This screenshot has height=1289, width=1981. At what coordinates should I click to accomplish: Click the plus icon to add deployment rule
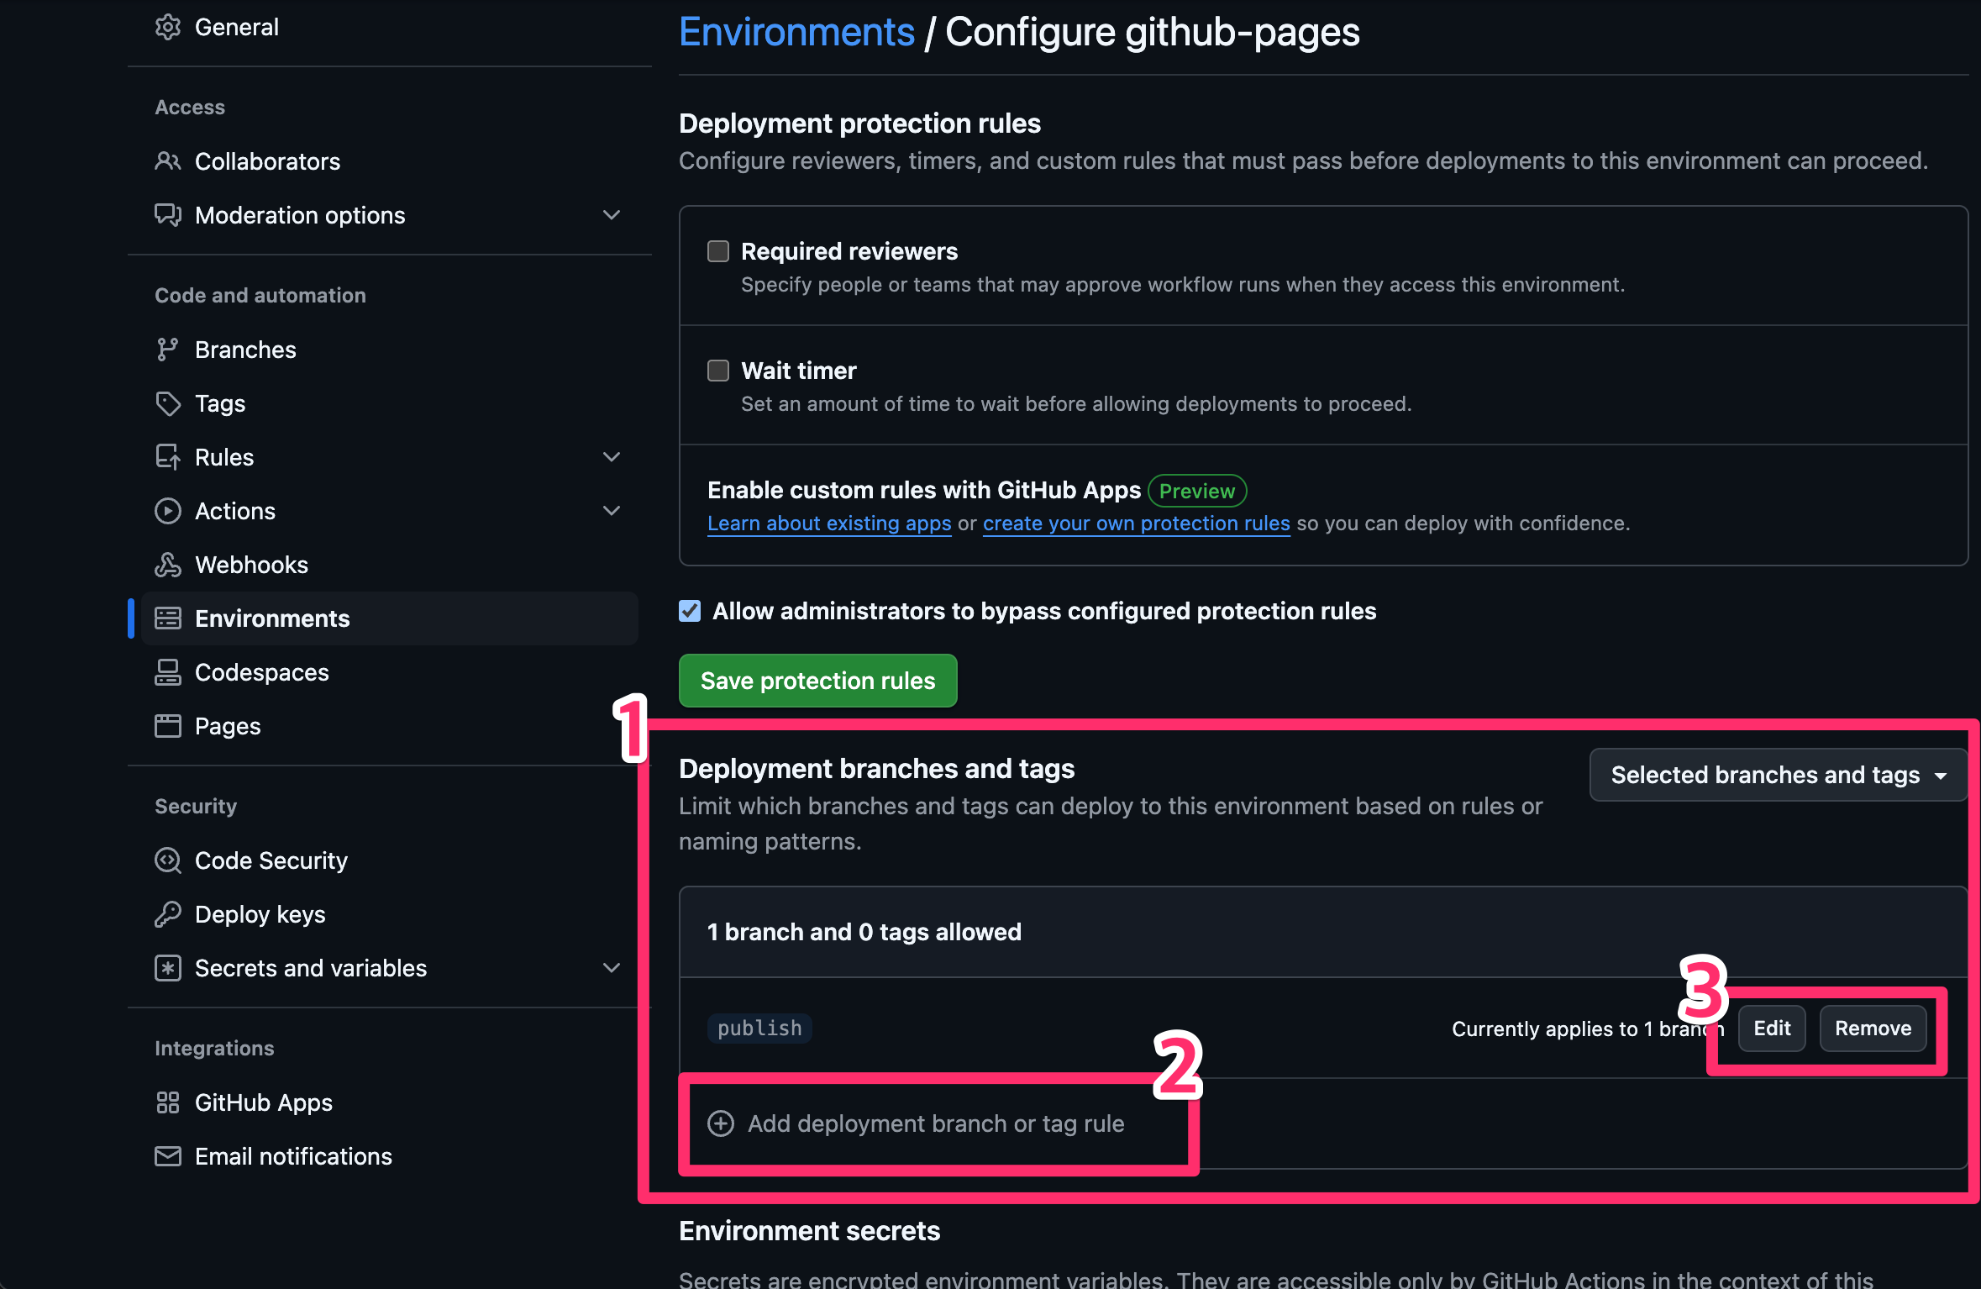click(x=721, y=1123)
